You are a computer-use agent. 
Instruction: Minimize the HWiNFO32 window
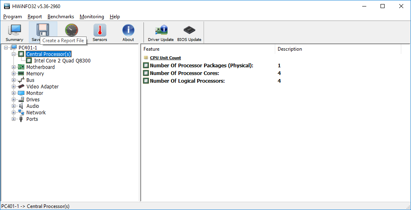[x=364, y=6]
